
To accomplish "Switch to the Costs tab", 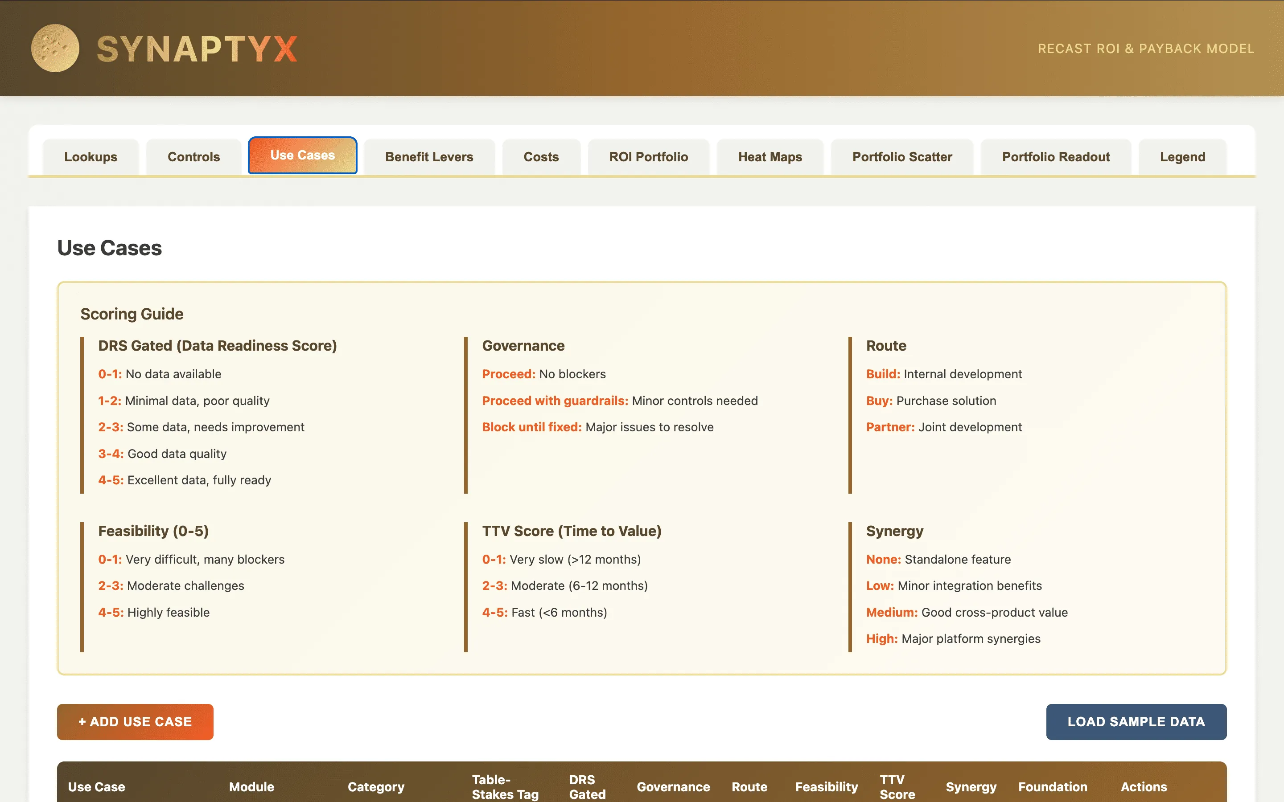I will point(541,156).
